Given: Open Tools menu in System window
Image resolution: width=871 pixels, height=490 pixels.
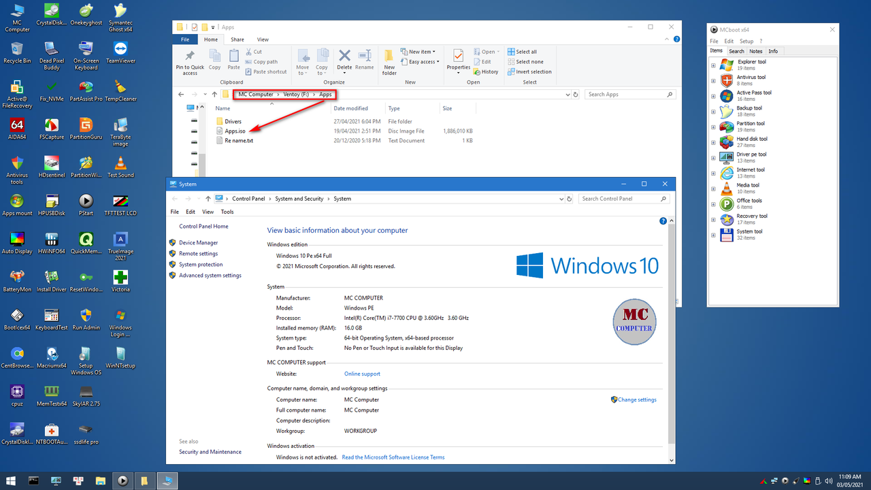Looking at the screenshot, I should pyautogui.click(x=227, y=212).
